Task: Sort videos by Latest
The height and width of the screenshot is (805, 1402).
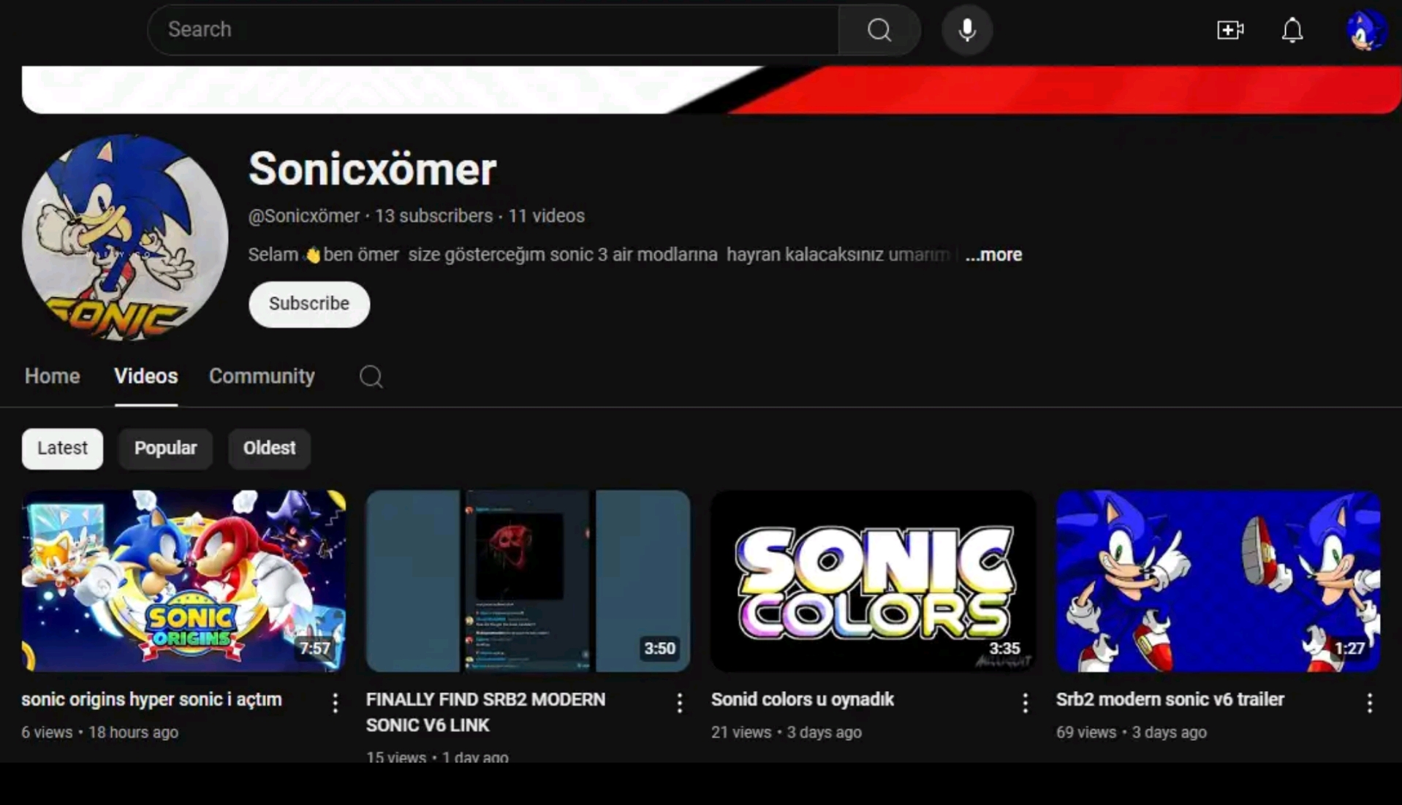Action: tap(62, 449)
